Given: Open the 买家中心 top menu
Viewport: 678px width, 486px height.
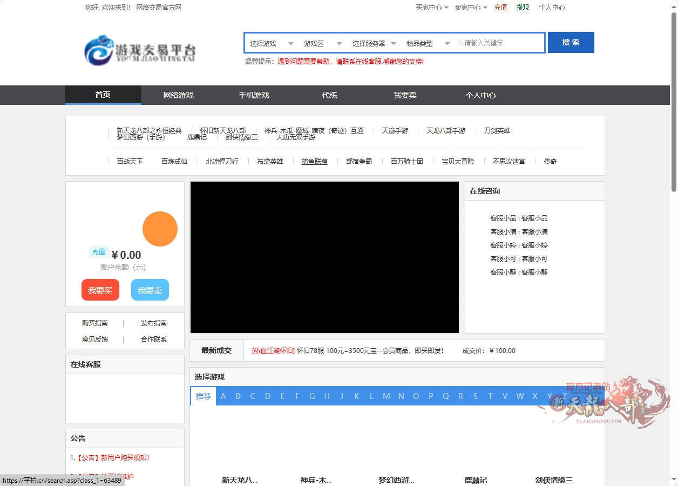Looking at the screenshot, I should [431, 8].
